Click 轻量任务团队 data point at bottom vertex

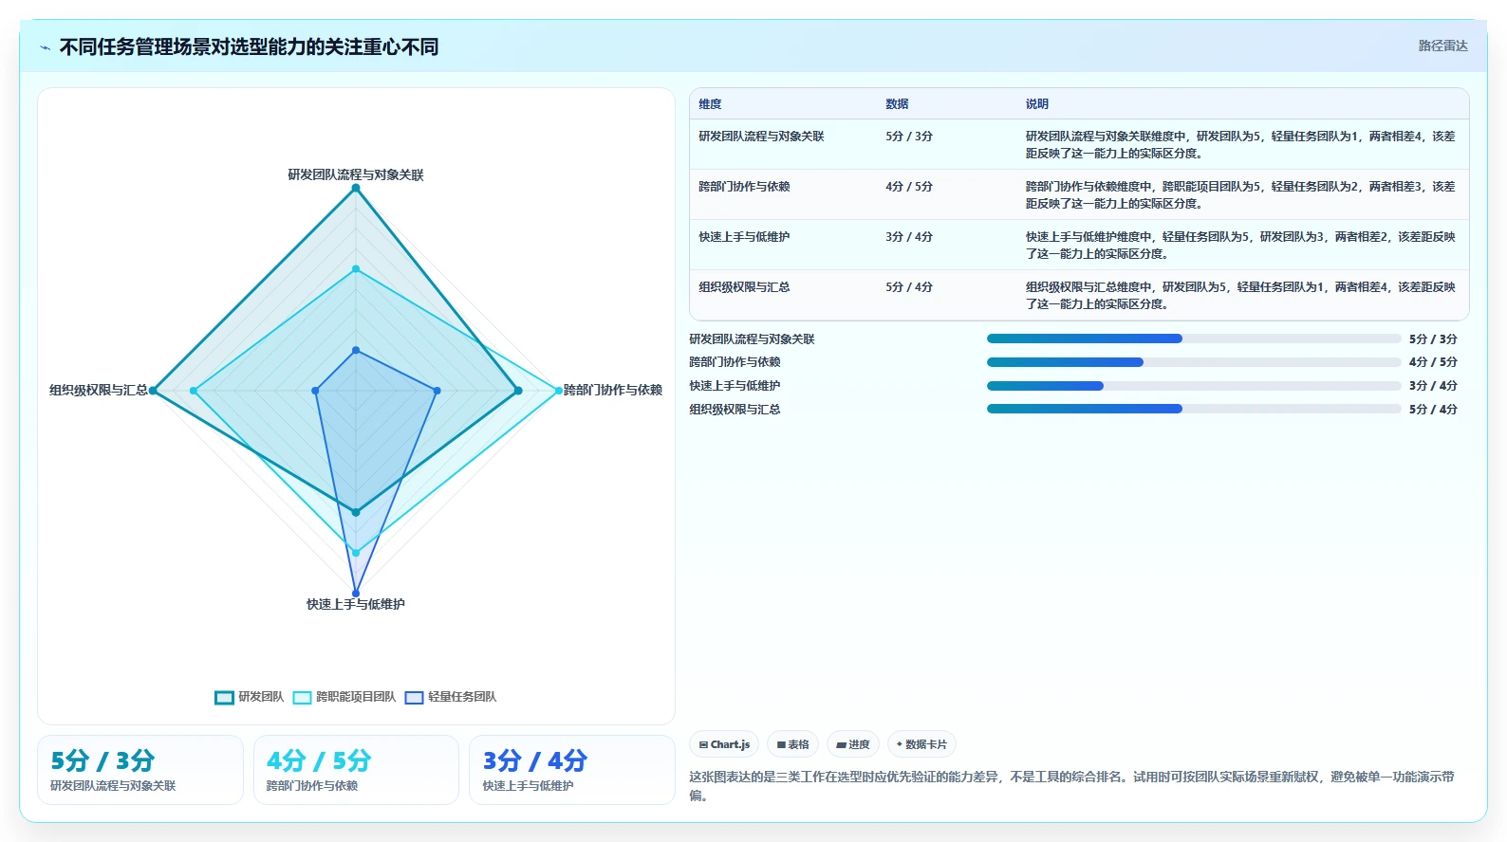[x=356, y=594]
